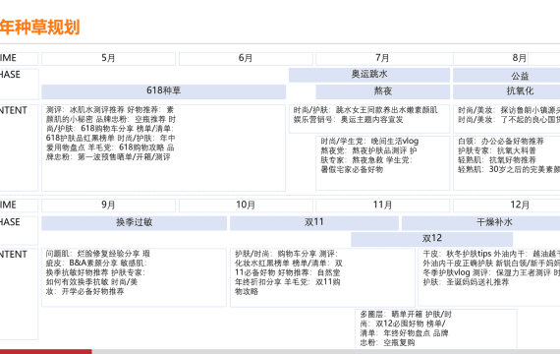Click the red filled part of progress bar
The width and height of the screenshot is (560, 354).
tap(46, 352)
